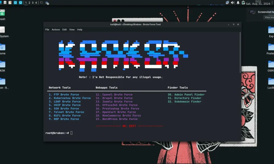Screen dimensions: 274x164
Task: Click "11. Cpanel Brute Force" text
Action: pos(114,95)
